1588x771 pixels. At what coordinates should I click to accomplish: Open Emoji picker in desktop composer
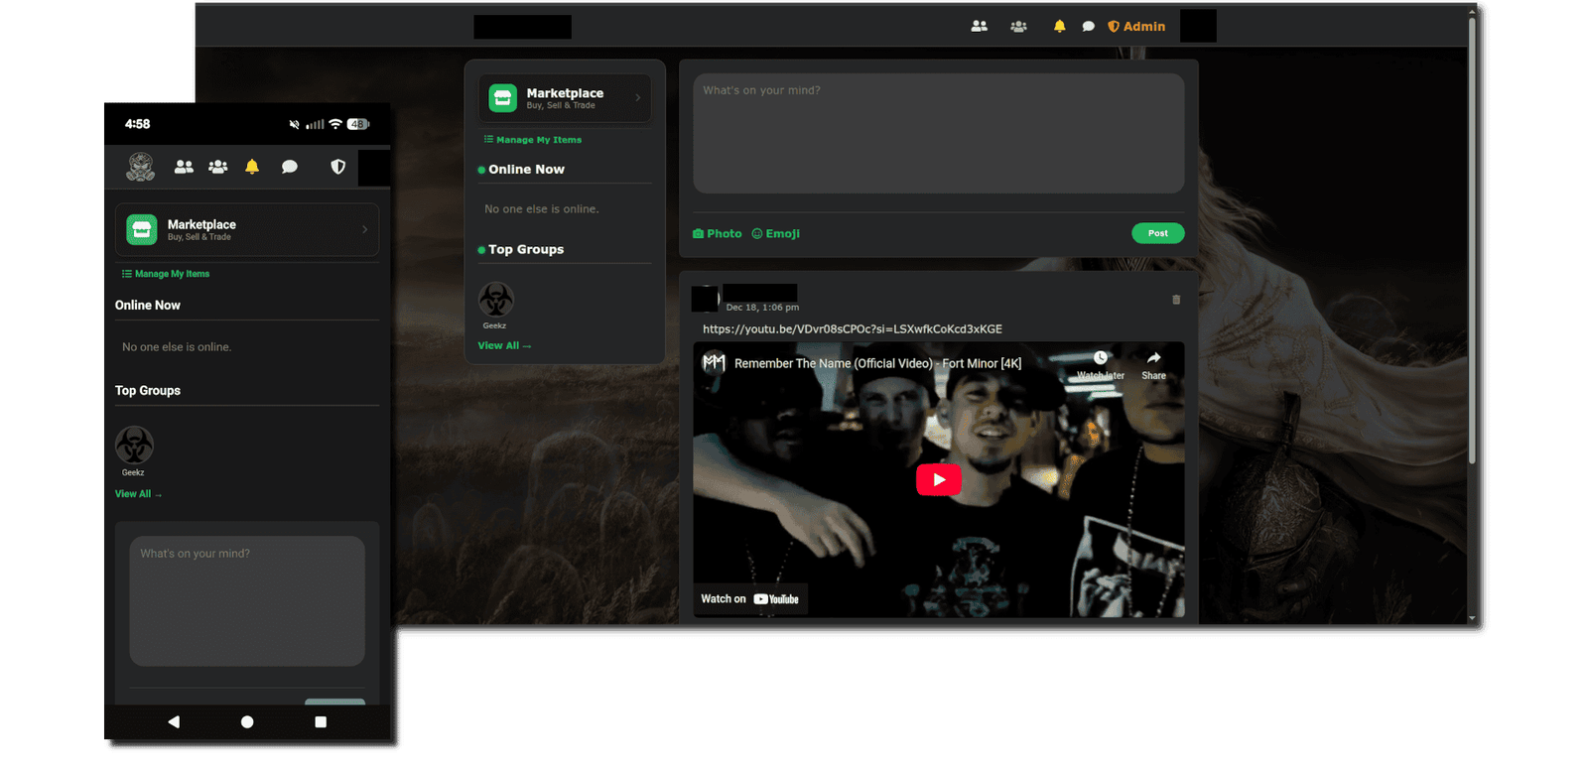(775, 233)
